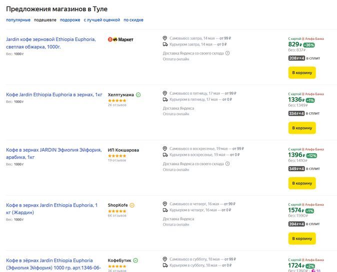
Task: Open the '2K отзывов' reviews for Хелптумама
Action: point(117,105)
